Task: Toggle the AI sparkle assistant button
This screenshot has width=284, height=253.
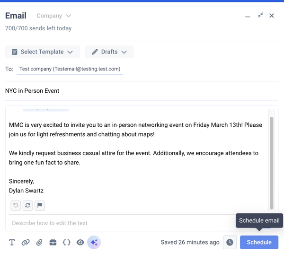Action: pos(94,242)
